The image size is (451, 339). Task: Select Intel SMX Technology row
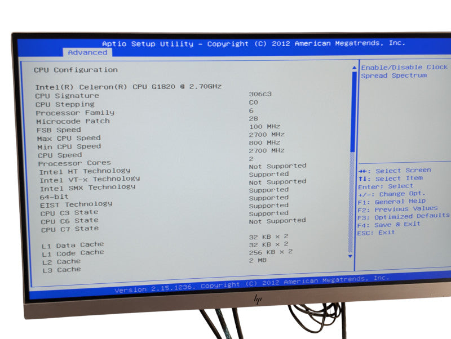click(x=173, y=185)
